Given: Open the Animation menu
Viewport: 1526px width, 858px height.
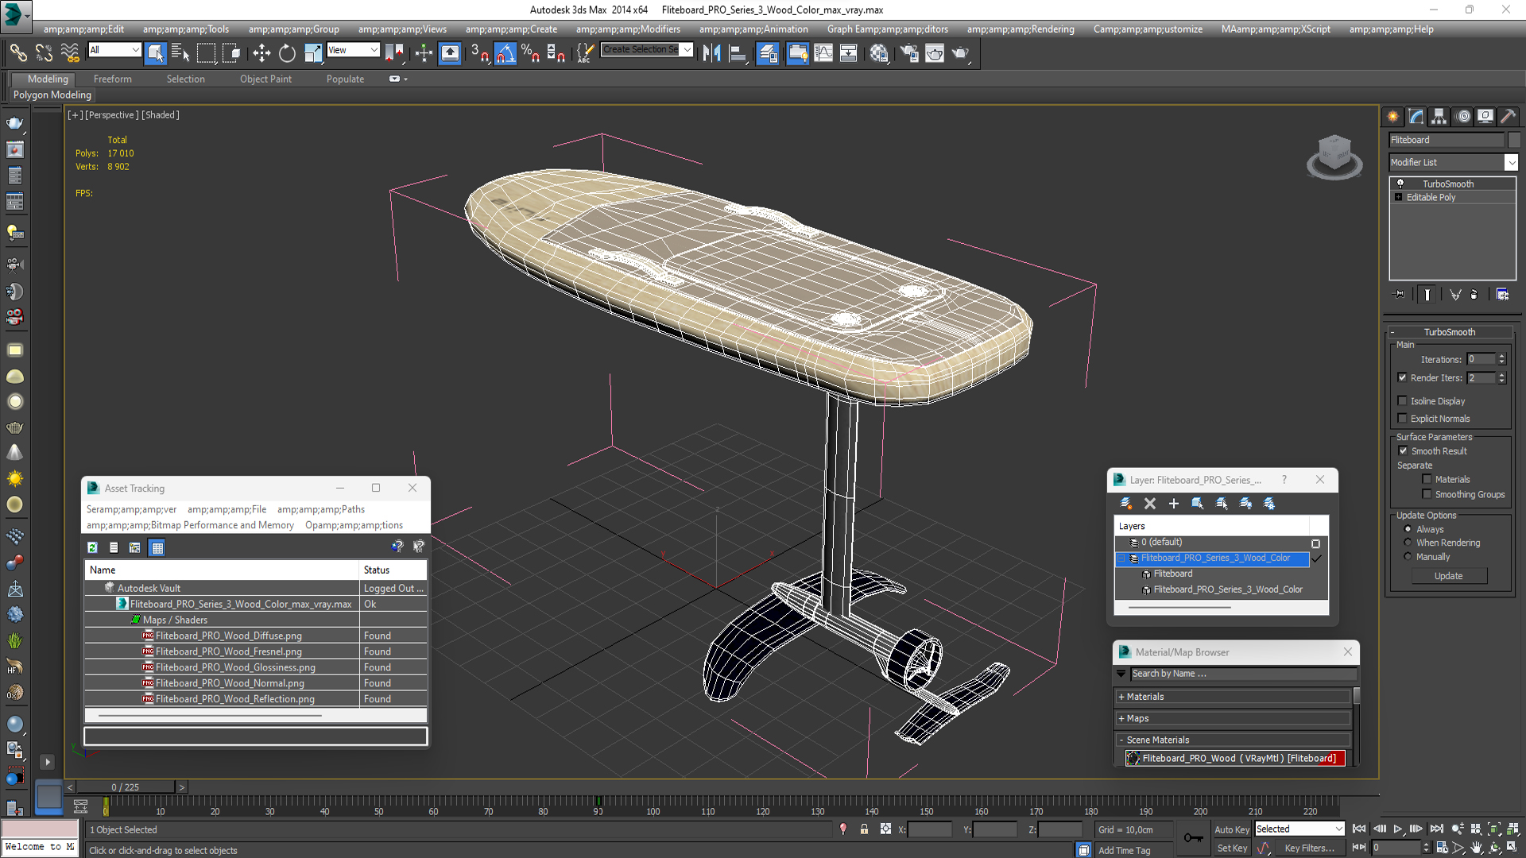Looking at the screenshot, I should coord(753,29).
